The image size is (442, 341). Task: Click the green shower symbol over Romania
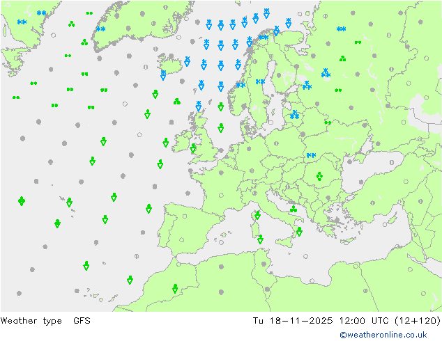tap(319, 176)
